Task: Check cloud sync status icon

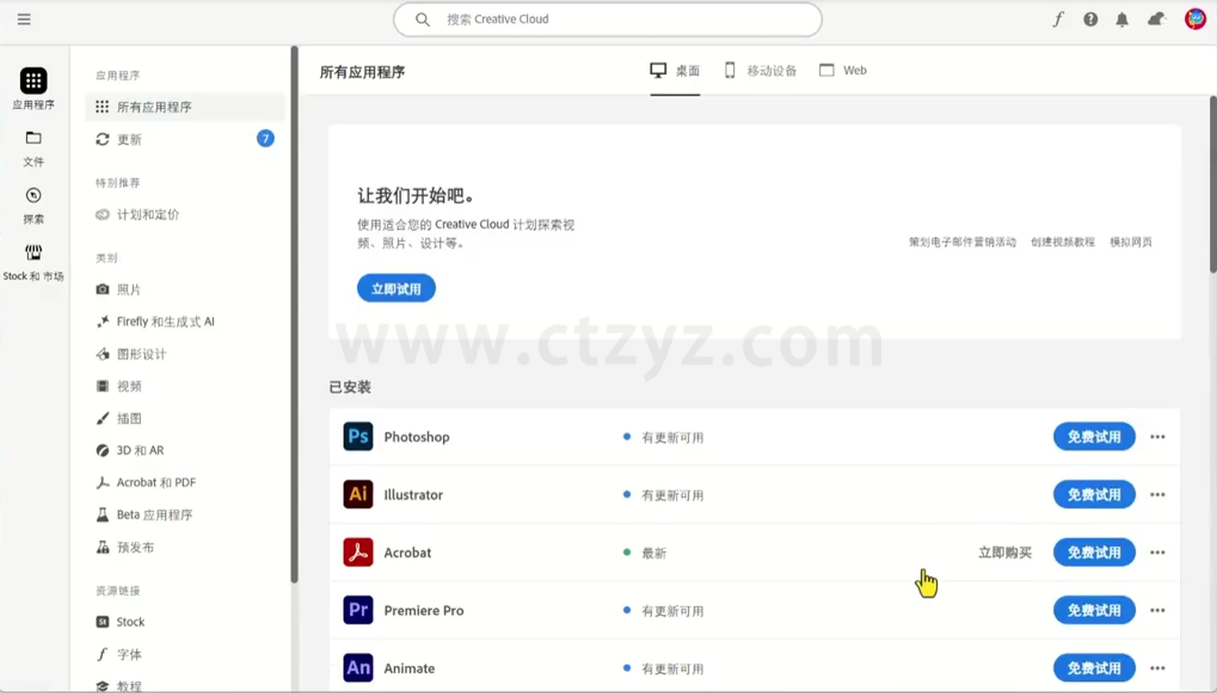Action: tap(1157, 19)
